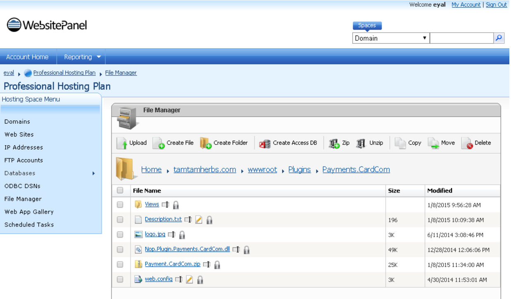Image resolution: width=511 pixels, height=299 pixels.
Task: Click rename icon next to web.config
Action: [179, 280]
